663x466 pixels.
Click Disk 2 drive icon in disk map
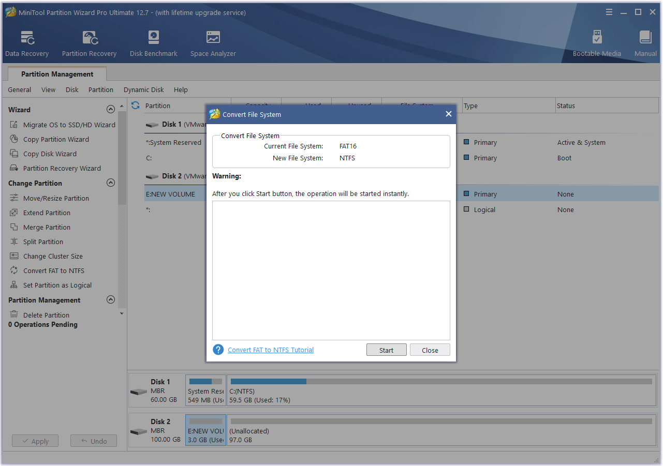139,431
